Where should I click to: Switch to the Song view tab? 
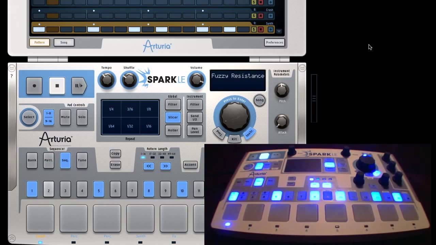[x=64, y=43]
